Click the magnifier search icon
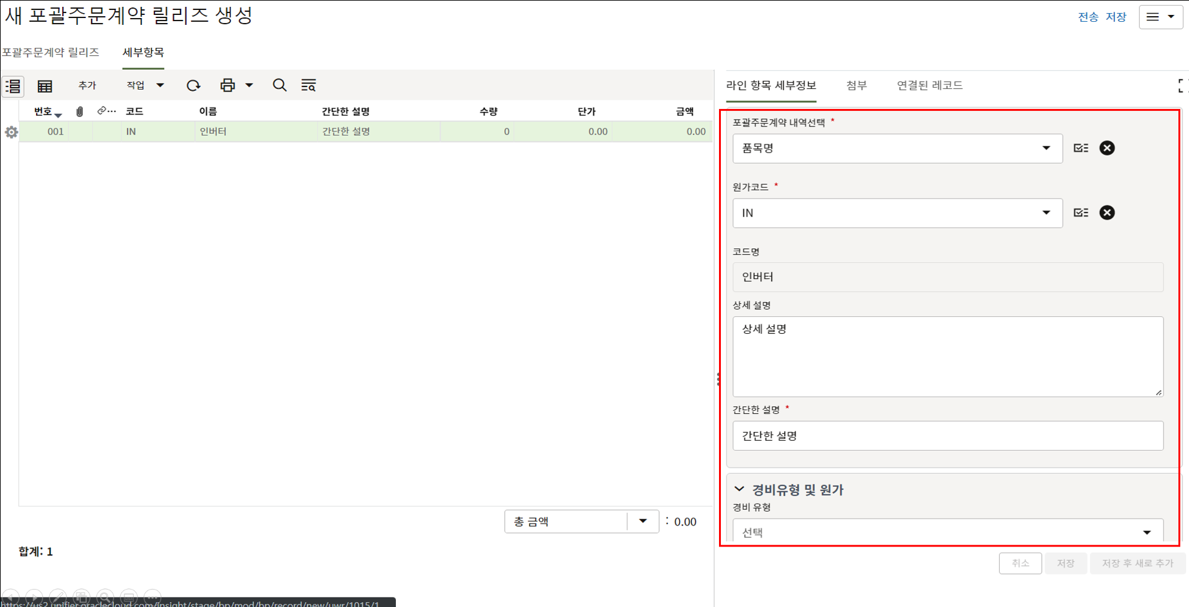Viewport: 1189px width, 607px height. pyautogui.click(x=280, y=85)
